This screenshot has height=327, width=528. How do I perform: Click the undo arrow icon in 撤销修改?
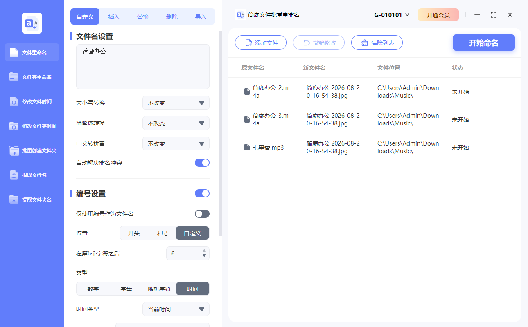tap(307, 43)
